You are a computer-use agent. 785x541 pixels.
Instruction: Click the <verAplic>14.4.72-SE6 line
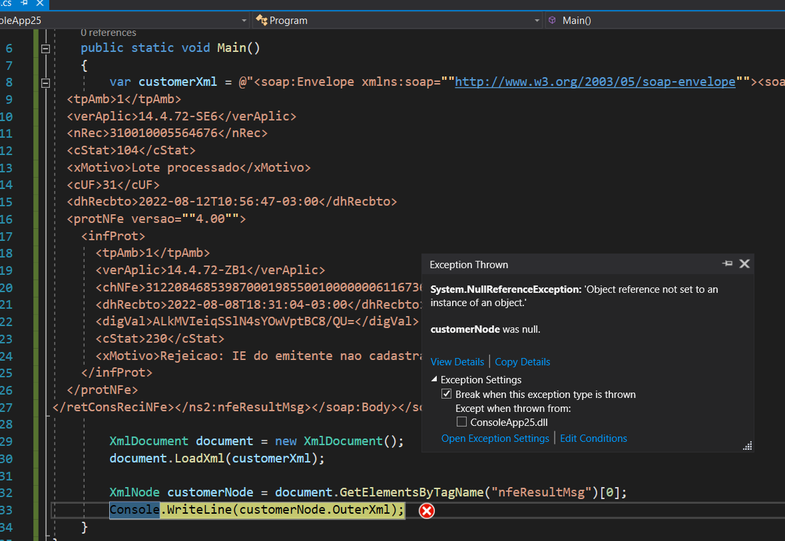coord(181,116)
